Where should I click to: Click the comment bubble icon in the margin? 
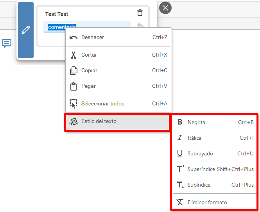[7, 43]
